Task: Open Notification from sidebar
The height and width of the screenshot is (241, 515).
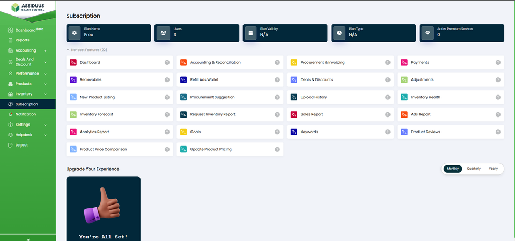Action: 28,114
